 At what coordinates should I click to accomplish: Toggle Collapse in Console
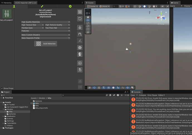pyautogui.click(x=142, y=95)
